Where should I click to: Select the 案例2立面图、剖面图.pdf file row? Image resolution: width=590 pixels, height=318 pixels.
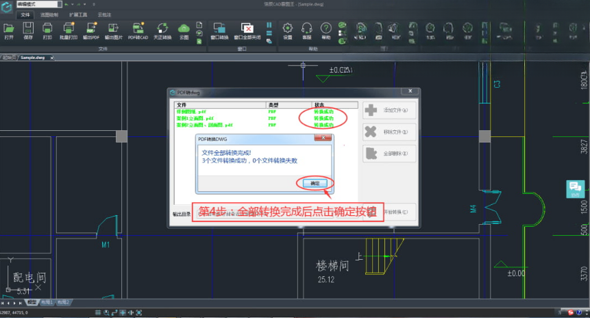266,125
